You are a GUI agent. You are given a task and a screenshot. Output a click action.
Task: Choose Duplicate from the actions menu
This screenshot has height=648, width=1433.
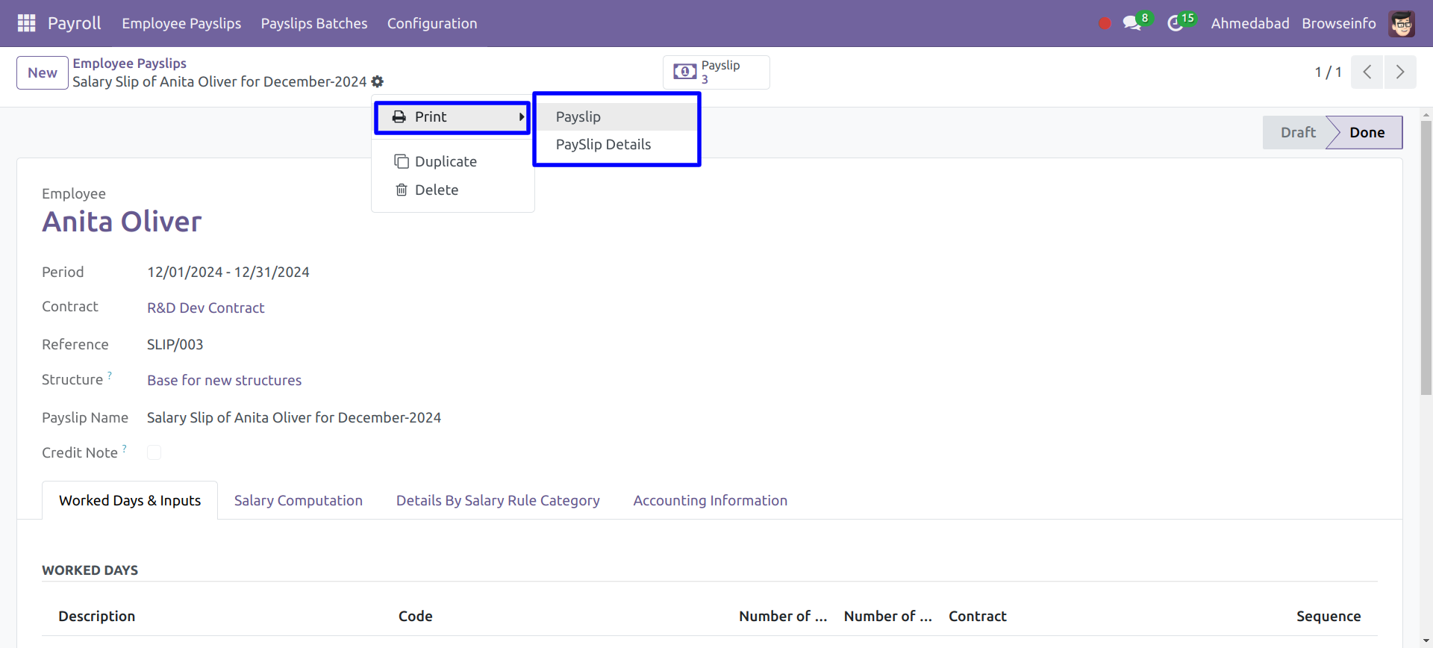click(x=445, y=162)
